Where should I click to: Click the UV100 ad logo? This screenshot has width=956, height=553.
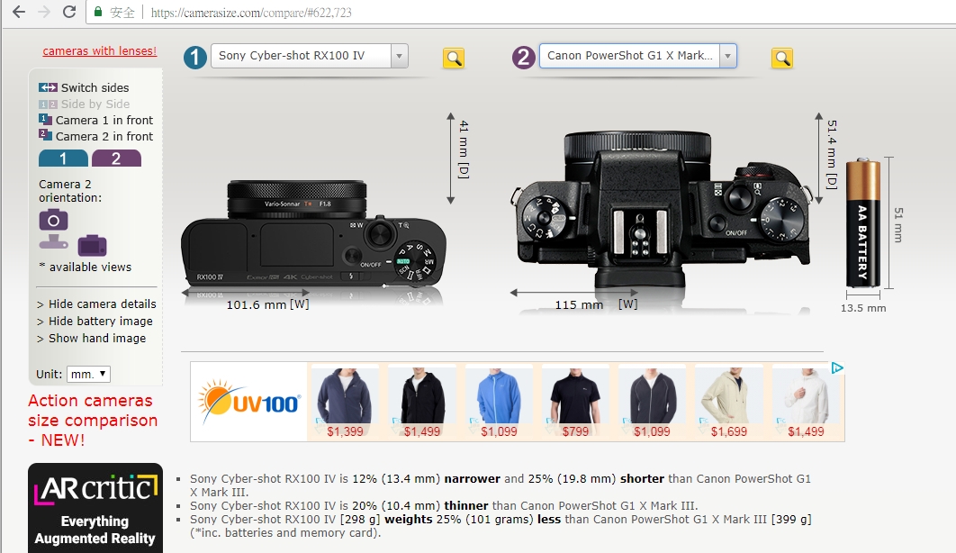[248, 402]
